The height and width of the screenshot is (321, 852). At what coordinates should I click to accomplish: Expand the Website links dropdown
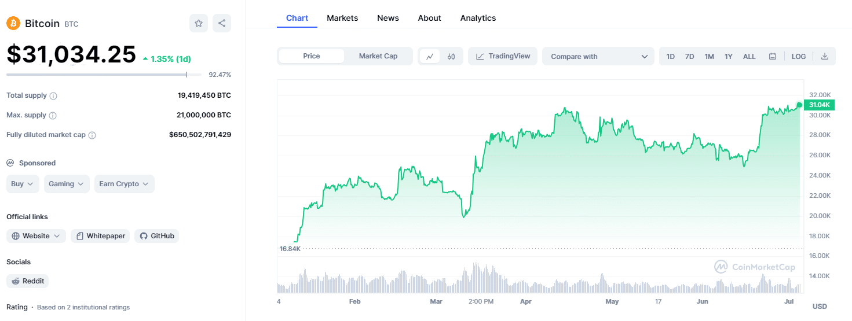click(x=36, y=236)
